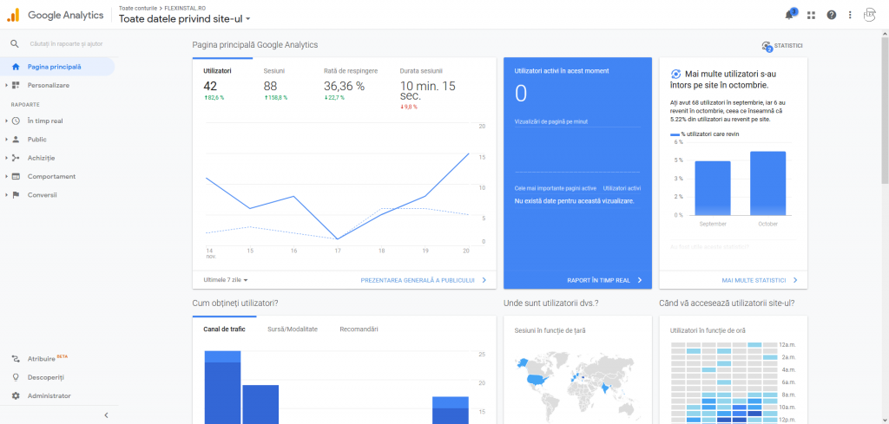The width and height of the screenshot is (889, 424).
Task: Click the search magnifier icon
Action: coord(16,43)
